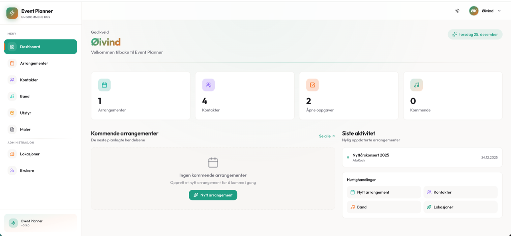The width and height of the screenshot is (511, 236).
Task: Click the Event Planner lightning logo
Action: pyautogui.click(x=12, y=13)
